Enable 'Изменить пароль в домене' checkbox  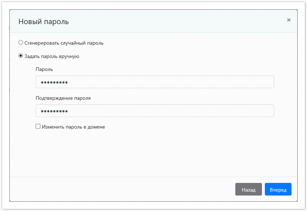[38, 126]
